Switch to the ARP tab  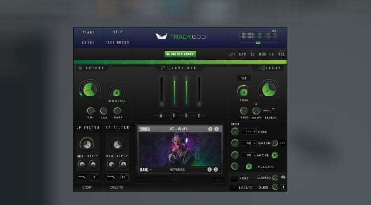(242, 55)
